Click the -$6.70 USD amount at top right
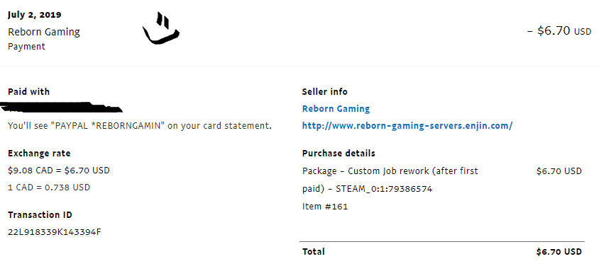This screenshot has height=271, width=611. 559,30
